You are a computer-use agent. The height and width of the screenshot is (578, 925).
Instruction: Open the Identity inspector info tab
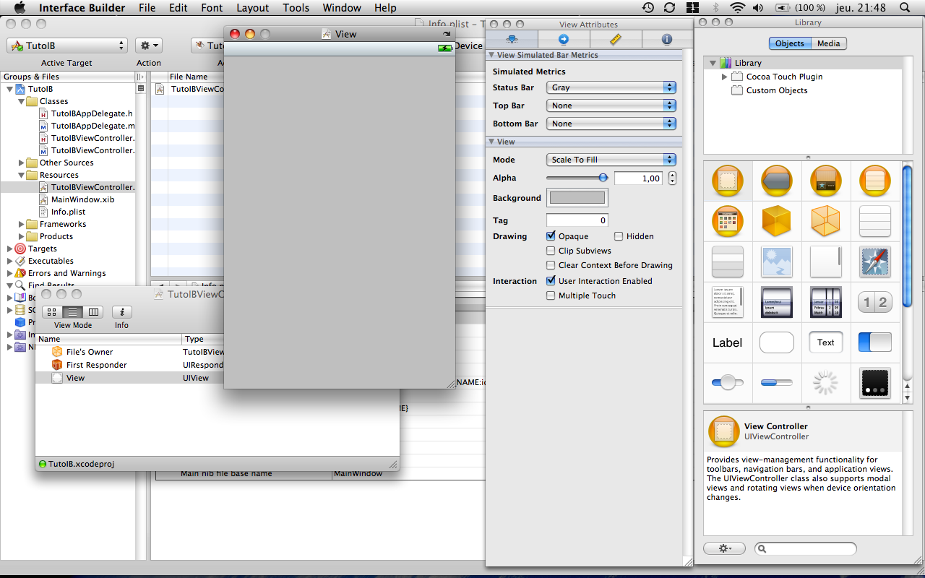[x=667, y=39]
